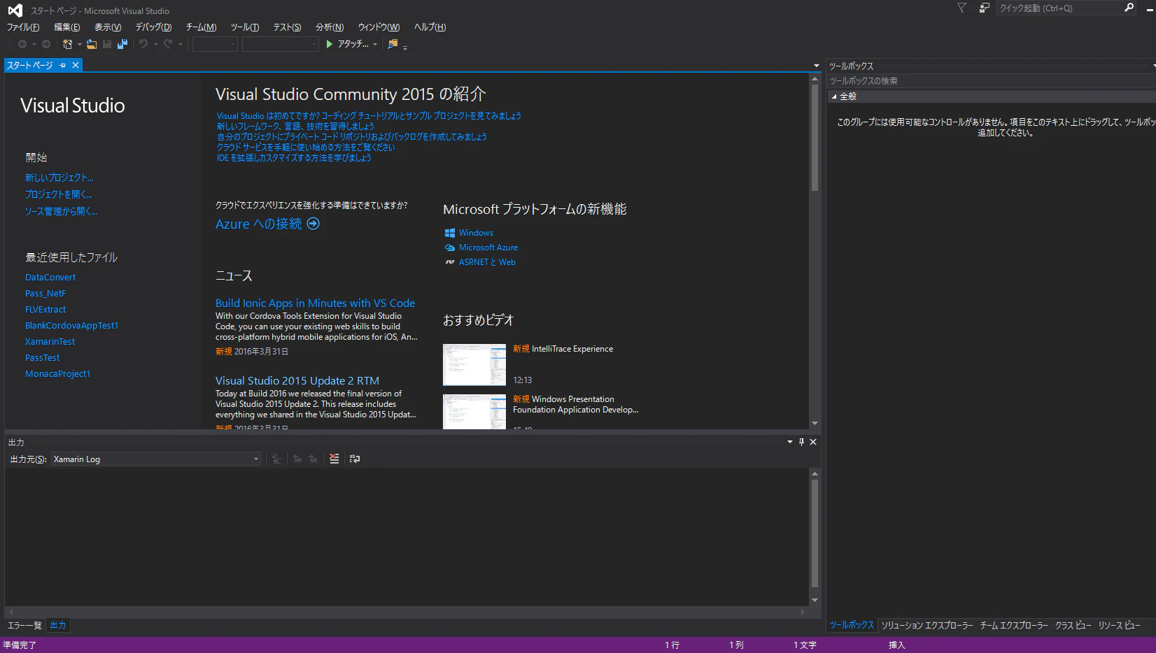Go to previous message in output toolbar
1156x653 pixels.
(x=297, y=459)
